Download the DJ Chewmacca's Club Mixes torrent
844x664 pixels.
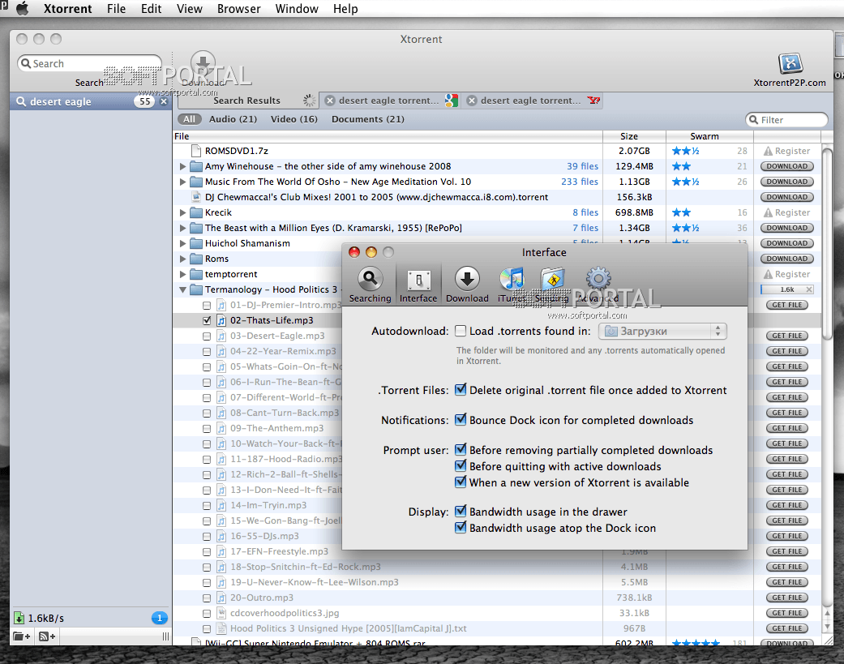(786, 197)
